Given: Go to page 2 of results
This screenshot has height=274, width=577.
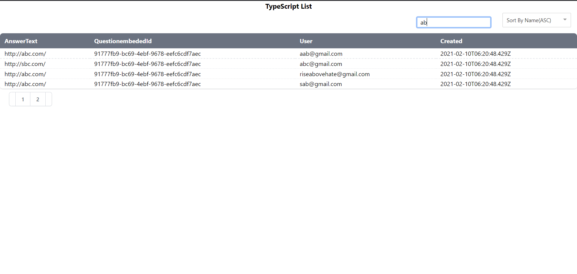Looking at the screenshot, I should click(38, 99).
